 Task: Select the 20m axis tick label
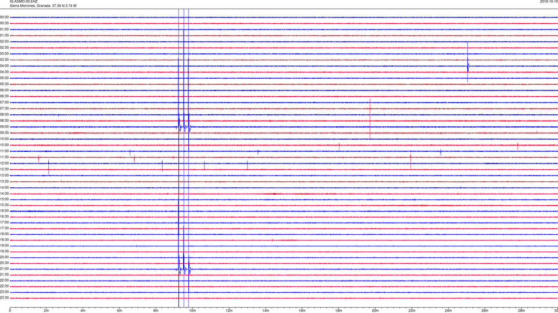tap(375, 311)
